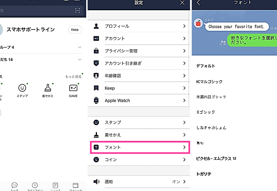Image resolution: width=277 pixels, height=191 pixels.
Task: Tap the chat bubble tab icon
Action: pos(14,185)
